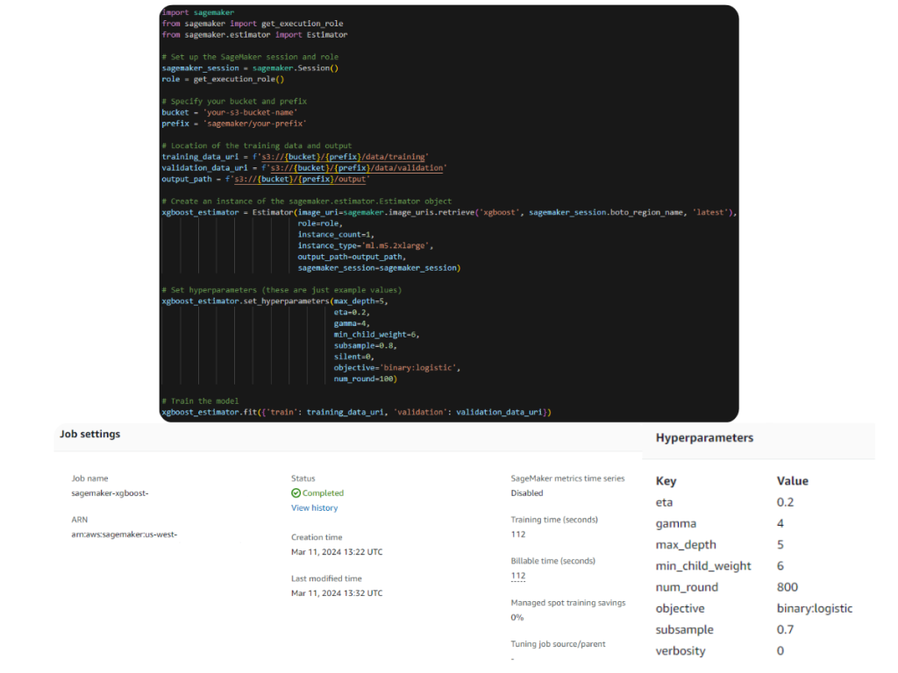Image resolution: width=898 pixels, height=673 pixels.
Task: Click the num_round=100 code line
Action: pos(366,379)
